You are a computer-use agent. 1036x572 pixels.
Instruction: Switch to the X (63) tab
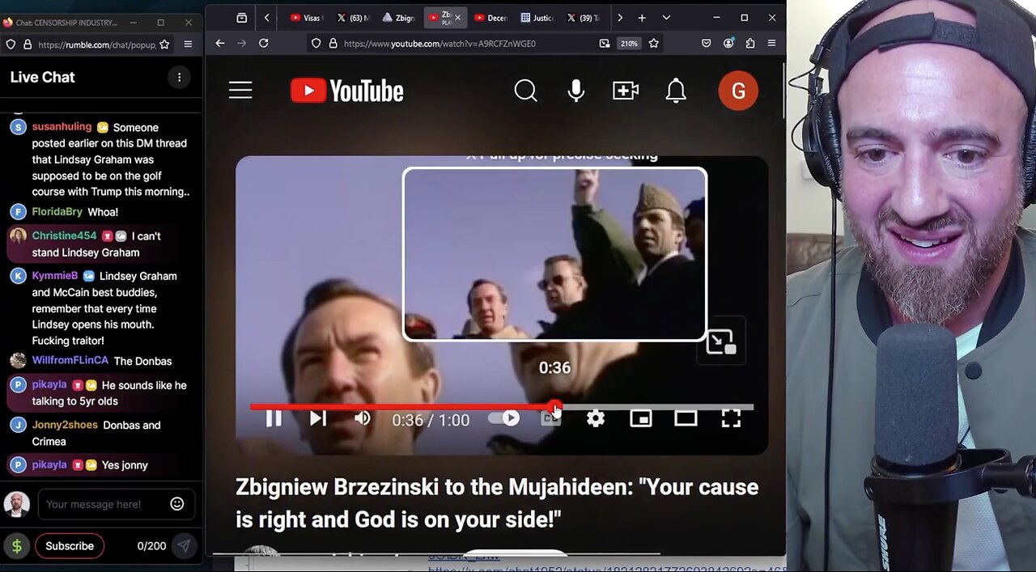[351, 18]
